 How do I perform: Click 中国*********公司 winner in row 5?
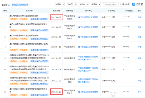tap(108, 58)
